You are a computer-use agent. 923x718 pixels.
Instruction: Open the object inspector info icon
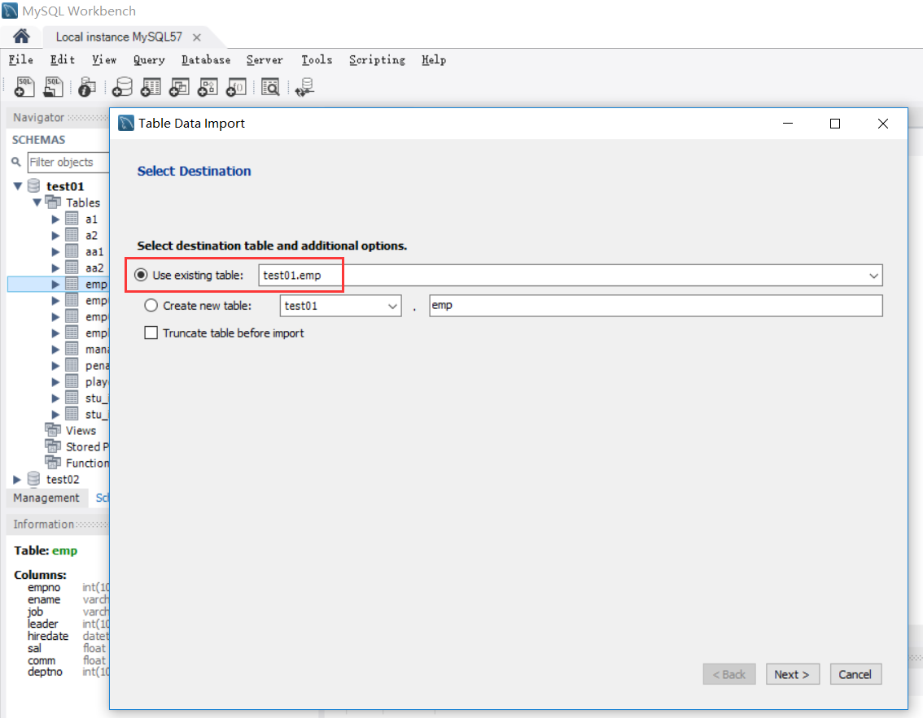click(87, 87)
